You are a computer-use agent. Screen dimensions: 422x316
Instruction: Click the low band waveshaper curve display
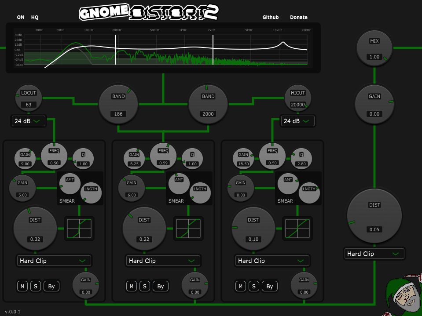coord(79,229)
